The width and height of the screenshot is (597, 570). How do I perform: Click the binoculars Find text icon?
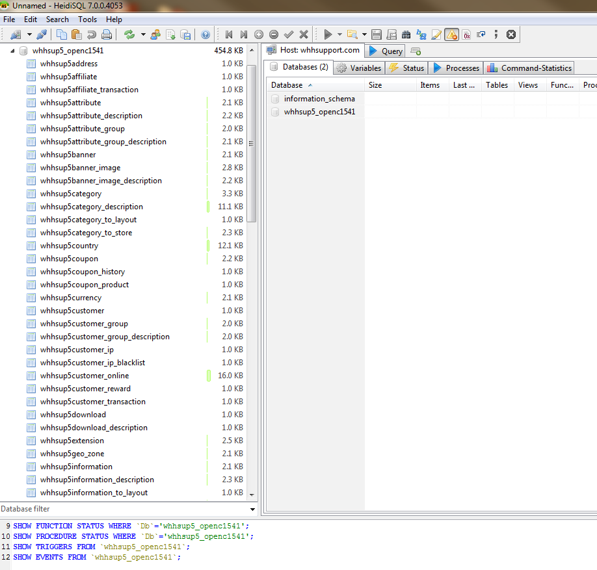[x=406, y=34]
